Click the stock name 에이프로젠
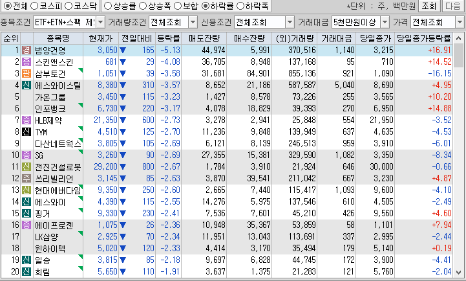Screen dimensions: 466x281 [54, 225]
